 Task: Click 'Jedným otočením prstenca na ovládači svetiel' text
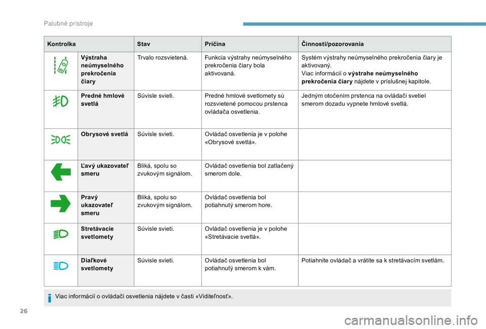(363, 96)
